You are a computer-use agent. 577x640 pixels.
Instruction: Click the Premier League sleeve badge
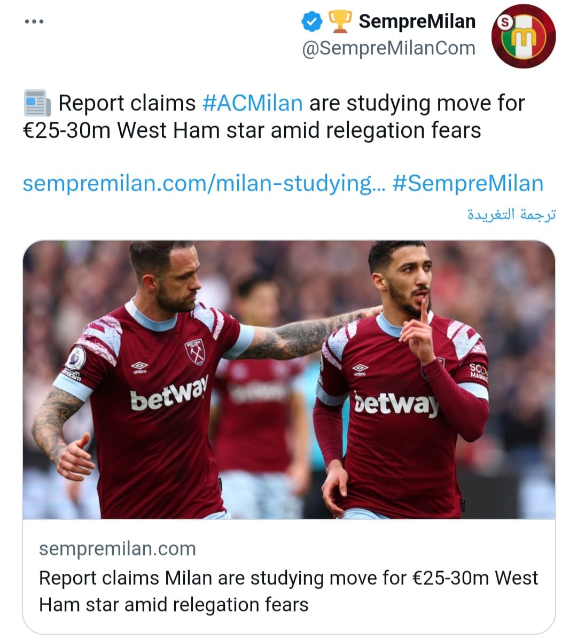click(76, 358)
